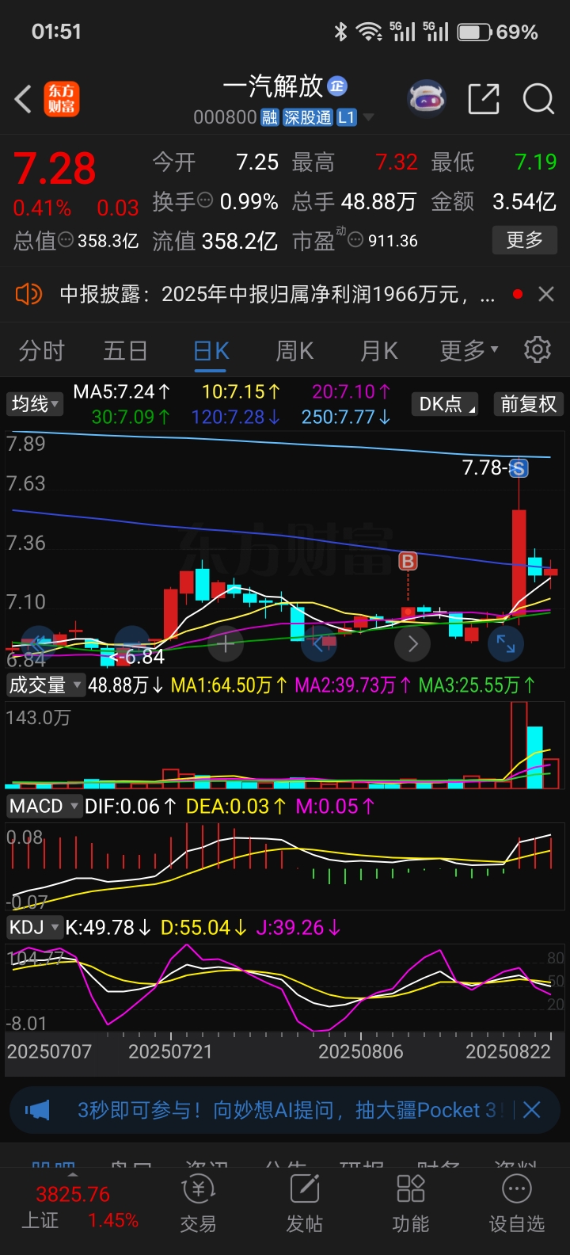Tap the battery 69% status indicator
Viewport: 570px width, 1255px height.
pos(498,32)
